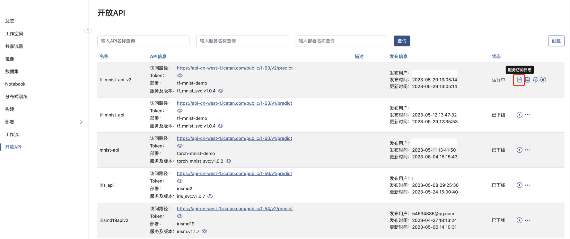Start the offline mnist-api API
The image size is (570, 239).
click(519, 150)
